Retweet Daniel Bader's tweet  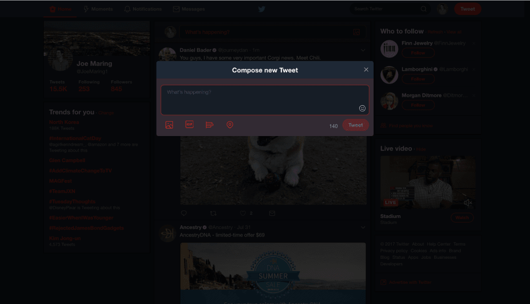tap(213, 213)
